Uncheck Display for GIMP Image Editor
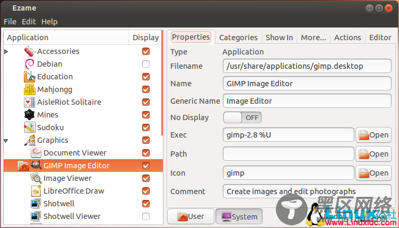The height and width of the screenshot is (228, 399). click(x=146, y=166)
